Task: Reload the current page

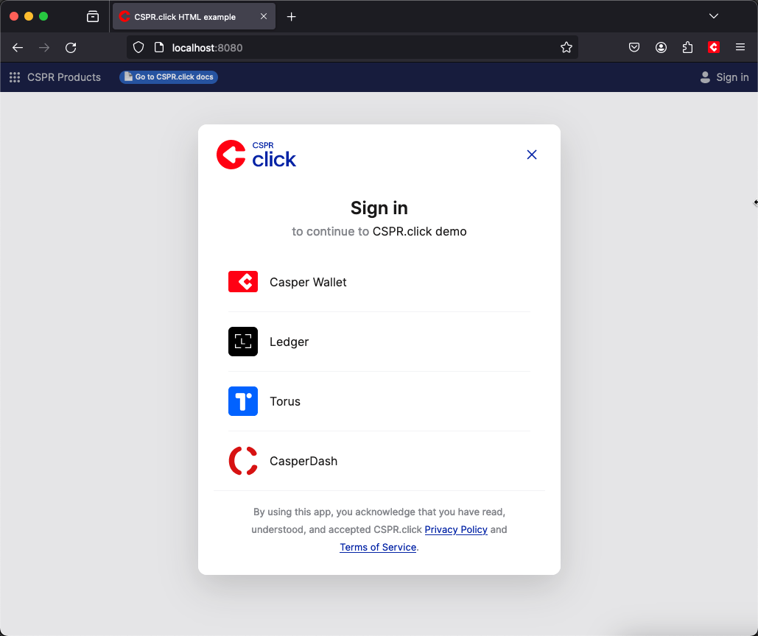Action: click(71, 48)
